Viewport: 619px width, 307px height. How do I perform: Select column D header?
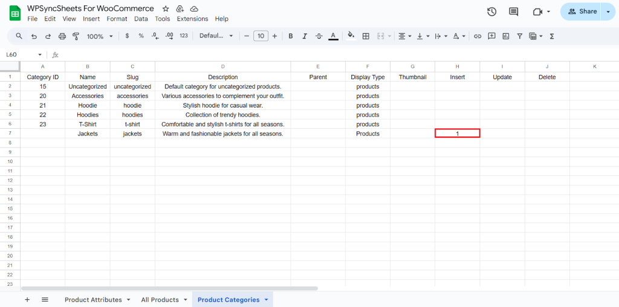pos(223,66)
